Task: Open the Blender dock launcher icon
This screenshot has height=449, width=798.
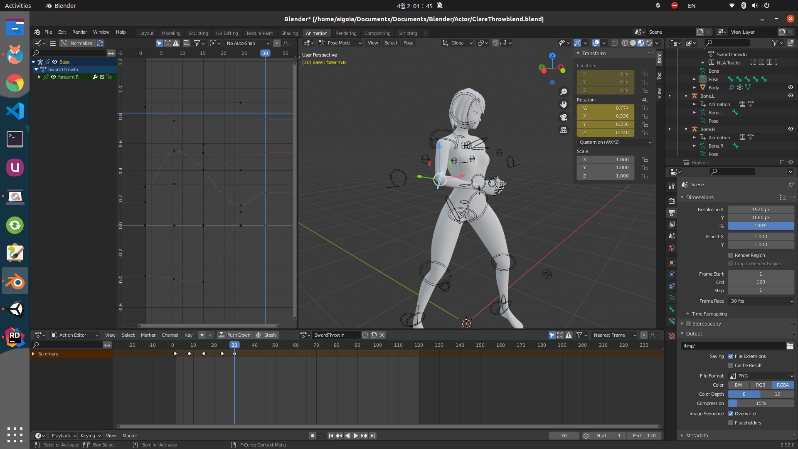Action: click(x=15, y=281)
